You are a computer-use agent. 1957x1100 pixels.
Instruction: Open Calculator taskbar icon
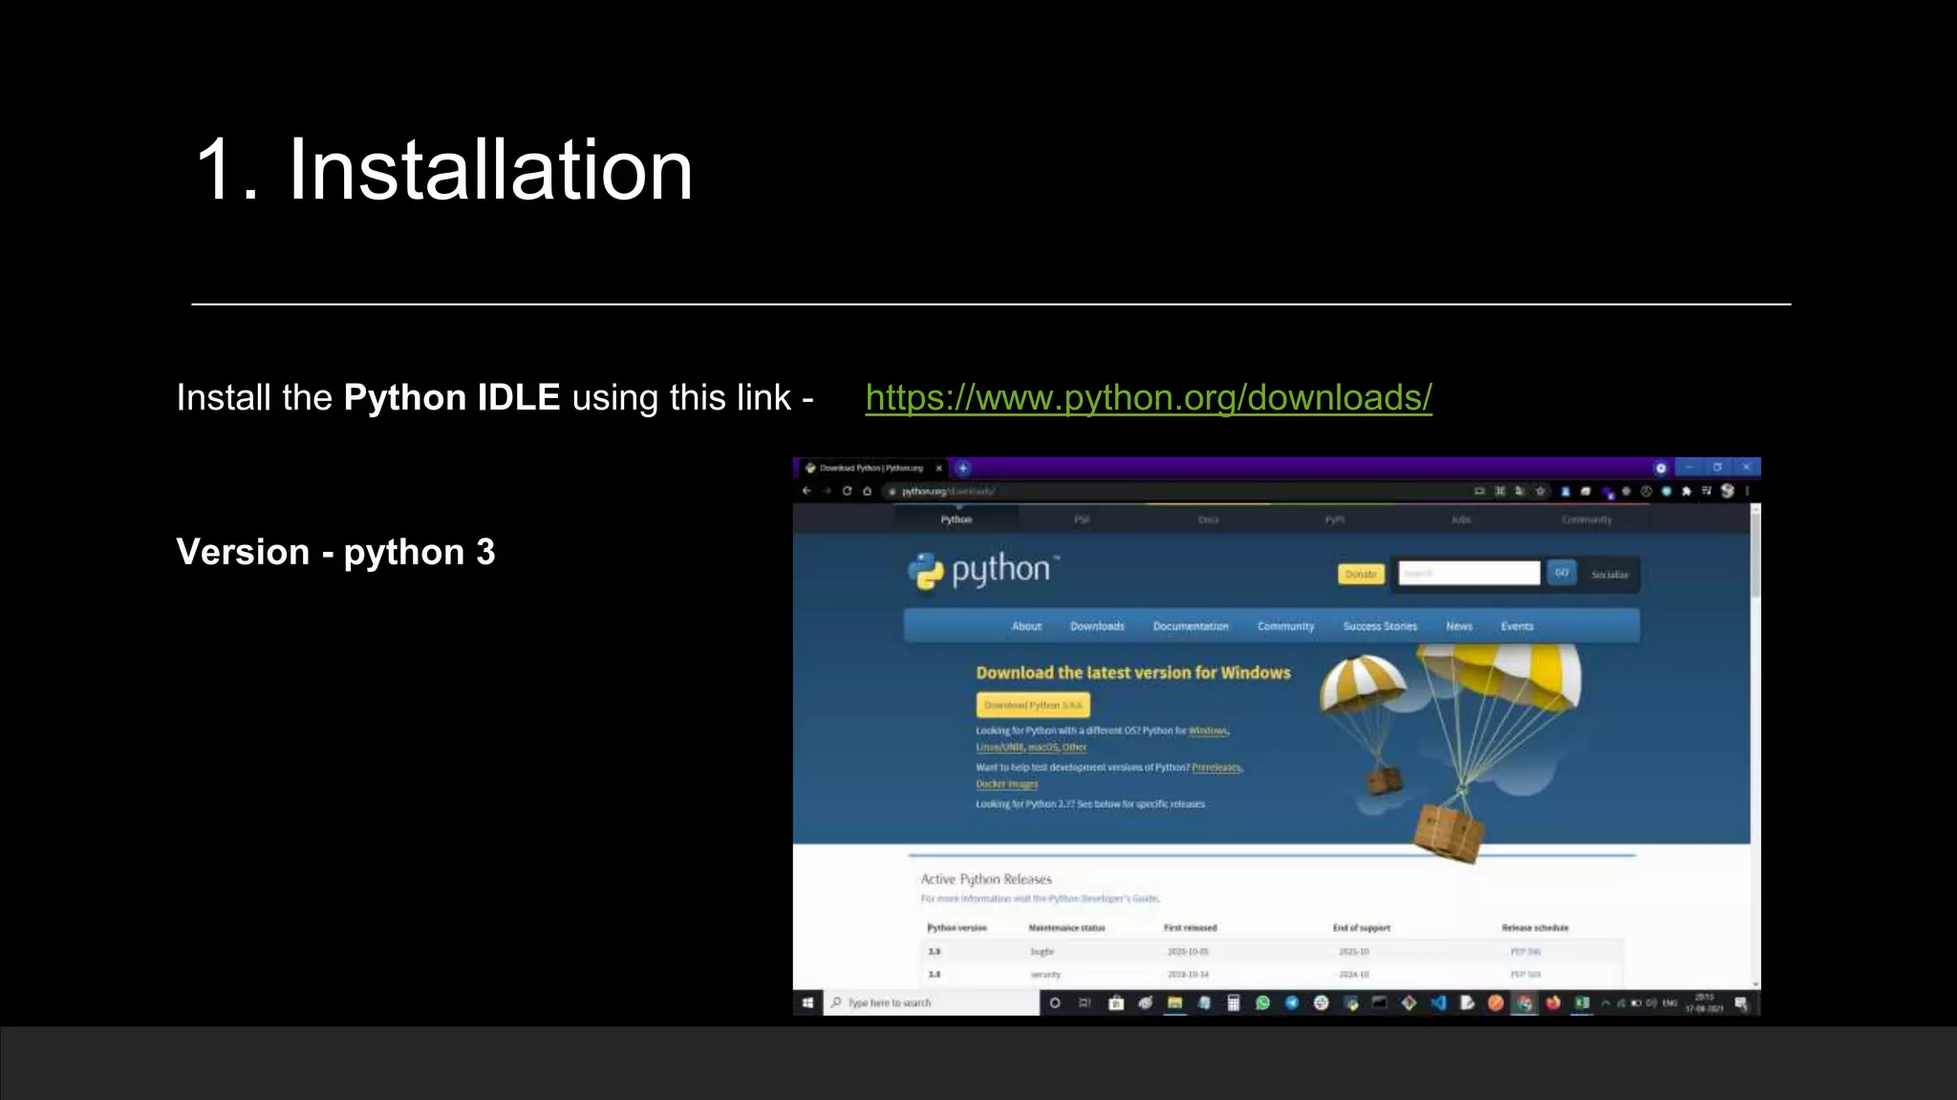(1234, 1003)
